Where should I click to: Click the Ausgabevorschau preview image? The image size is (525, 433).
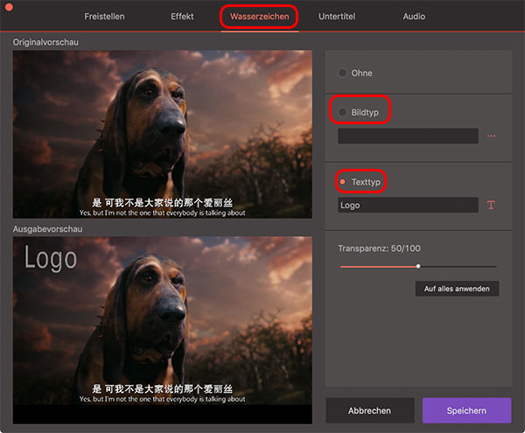[x=163, y=331]
